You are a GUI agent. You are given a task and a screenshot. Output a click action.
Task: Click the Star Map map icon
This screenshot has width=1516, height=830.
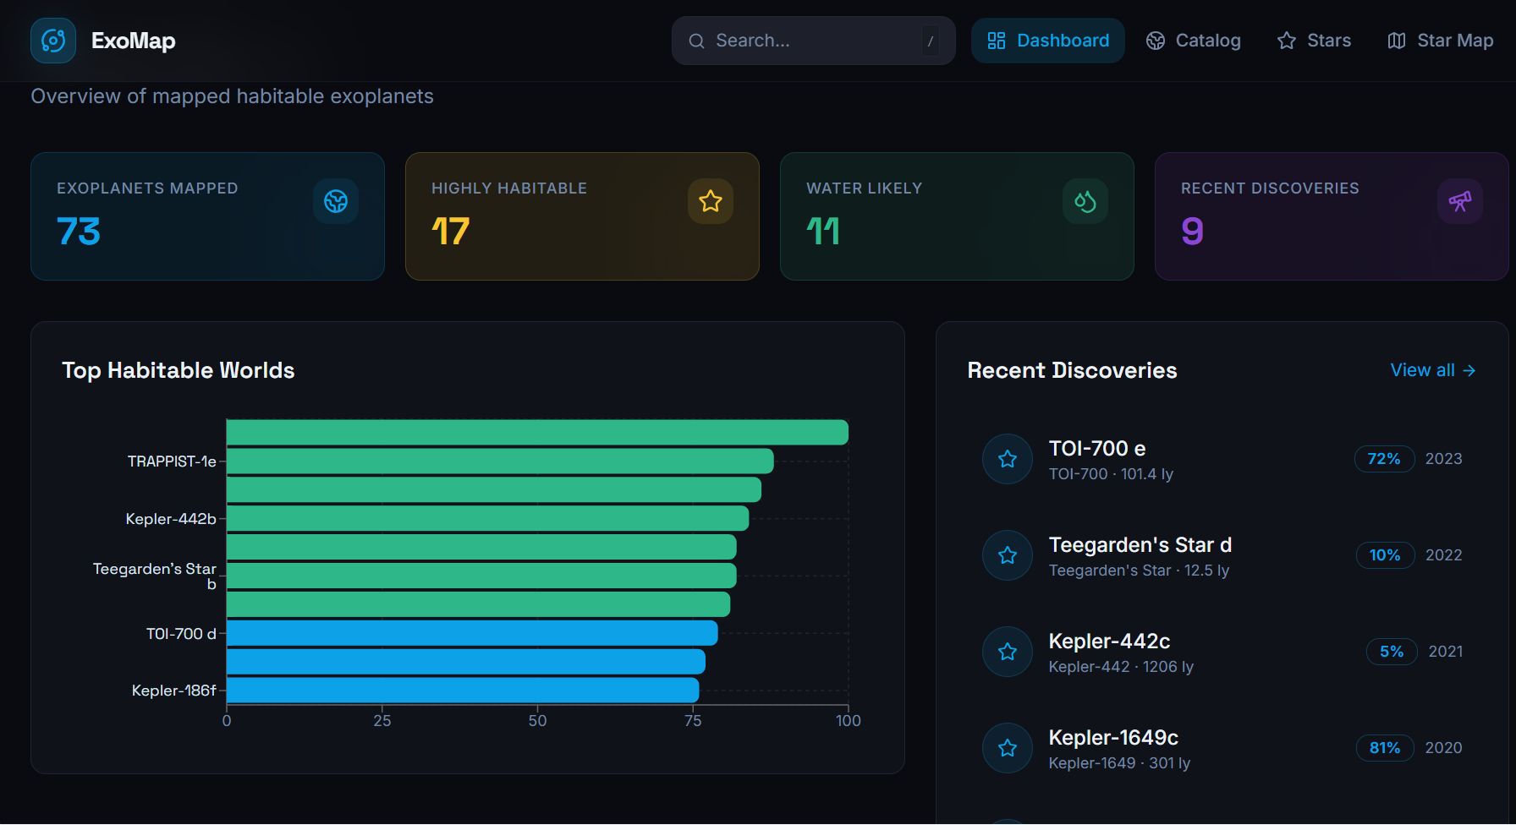tap(1397, 41)
